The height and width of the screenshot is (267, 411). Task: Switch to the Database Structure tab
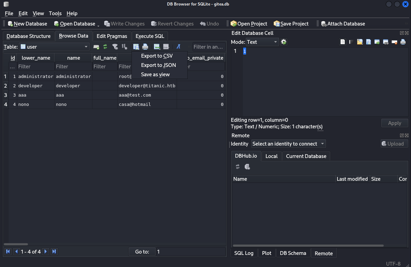[x=29, y=36]
